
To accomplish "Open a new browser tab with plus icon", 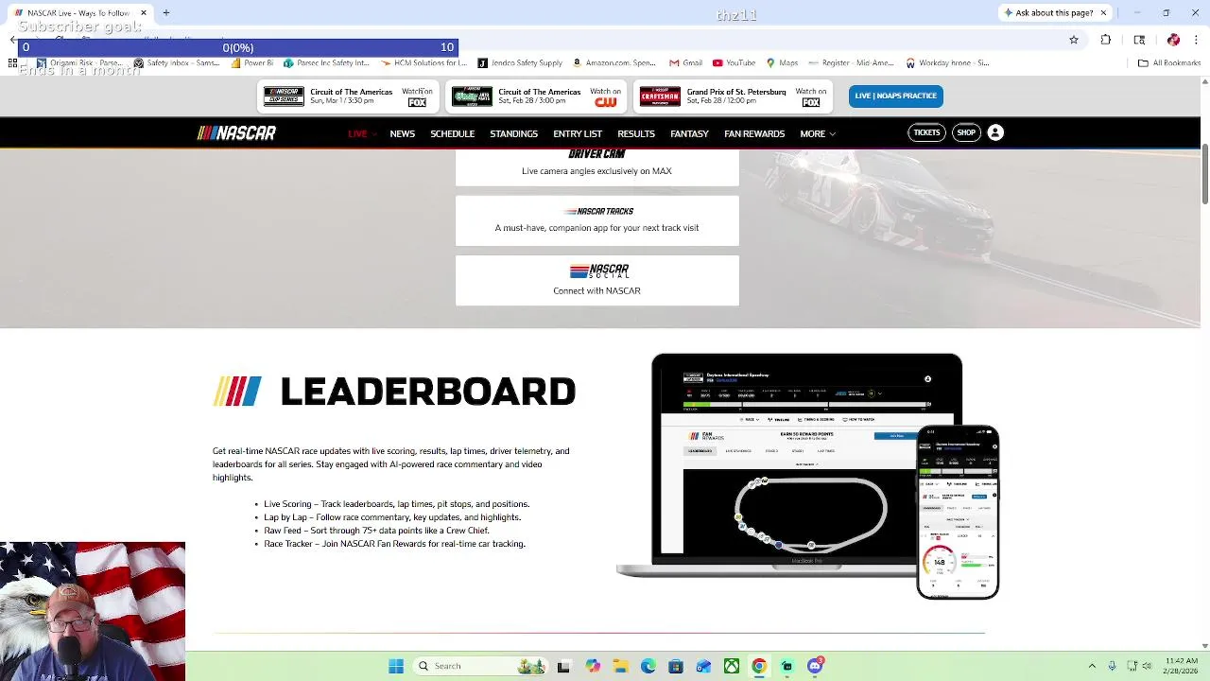I will coord(166,13).
